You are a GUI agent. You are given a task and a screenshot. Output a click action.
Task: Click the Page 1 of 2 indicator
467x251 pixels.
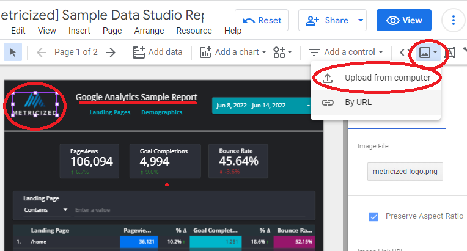[76, 52]
